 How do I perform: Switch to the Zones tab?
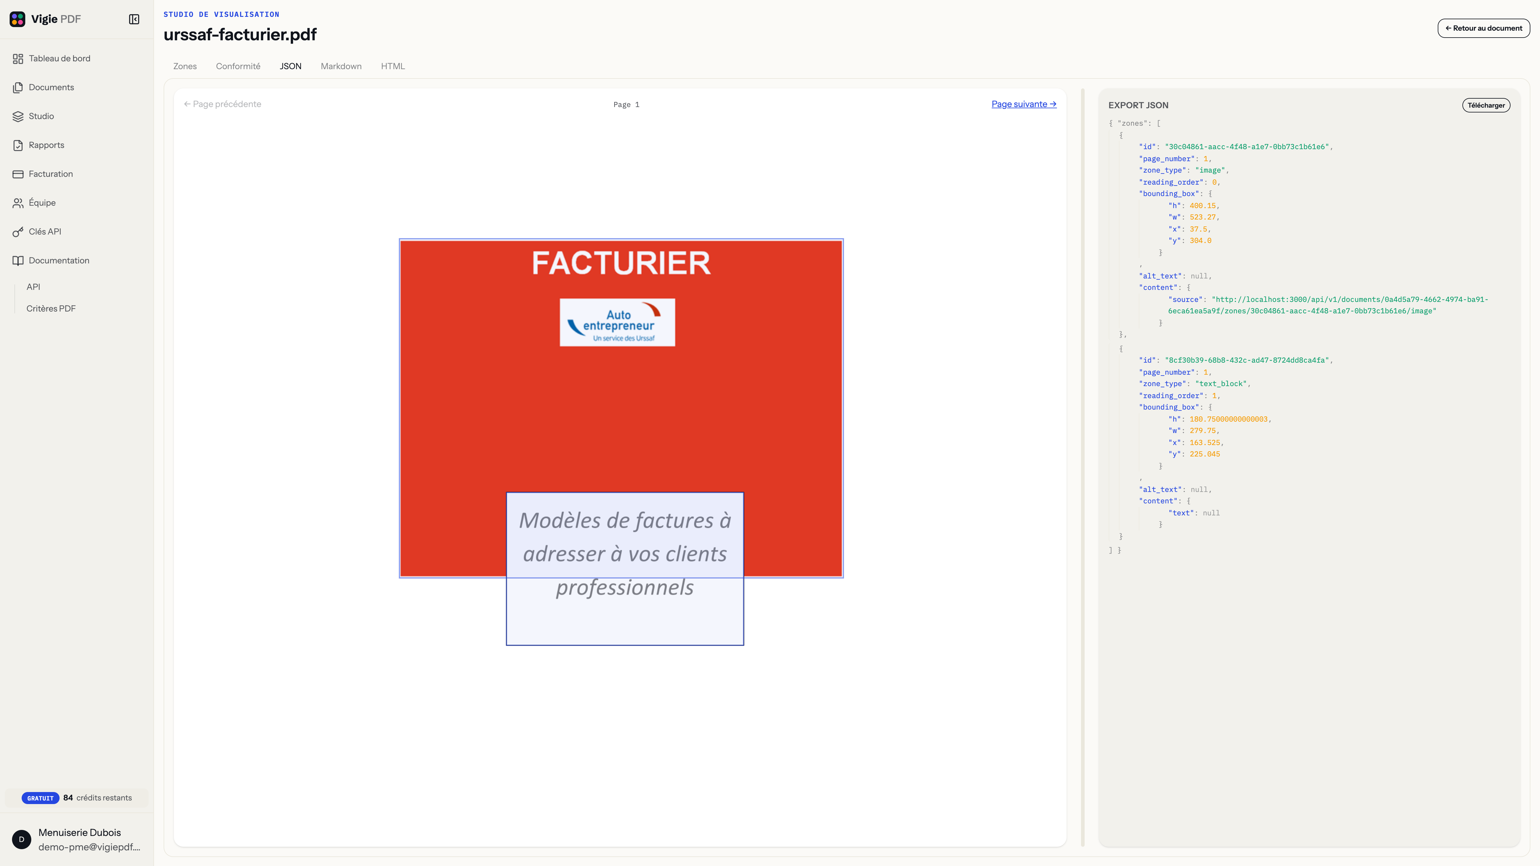click(x=185, y=66)
